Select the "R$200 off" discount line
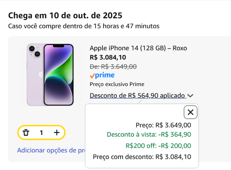Image resolution: width=231 pixels, height=170 pixels. tap(158, 146)
